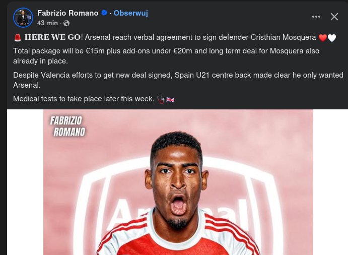This screenshot has height=255, width=348.
Task: Click the blue verified badge
Action: [104, 13]
